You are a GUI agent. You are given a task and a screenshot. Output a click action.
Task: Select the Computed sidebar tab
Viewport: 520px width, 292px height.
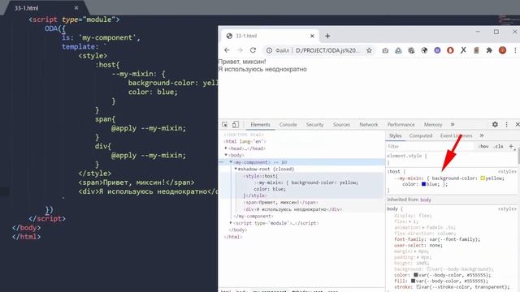(421, 135)
